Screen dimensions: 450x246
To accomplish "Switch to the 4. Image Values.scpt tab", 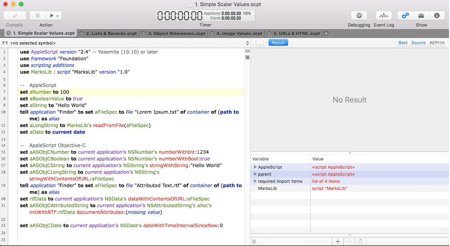I will (x=239, y=33).
